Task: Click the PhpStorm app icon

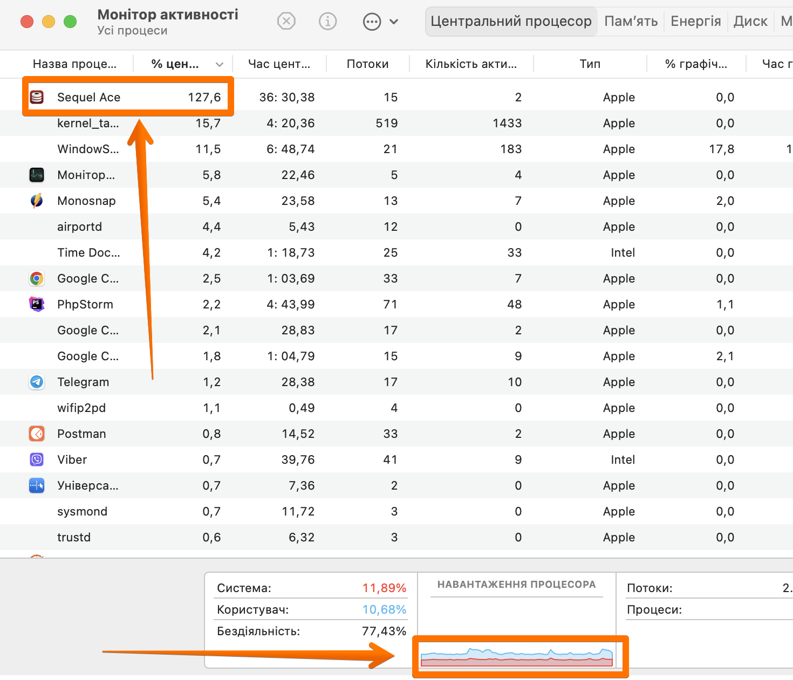Action: pyautogui.click(x=36, y=304)
